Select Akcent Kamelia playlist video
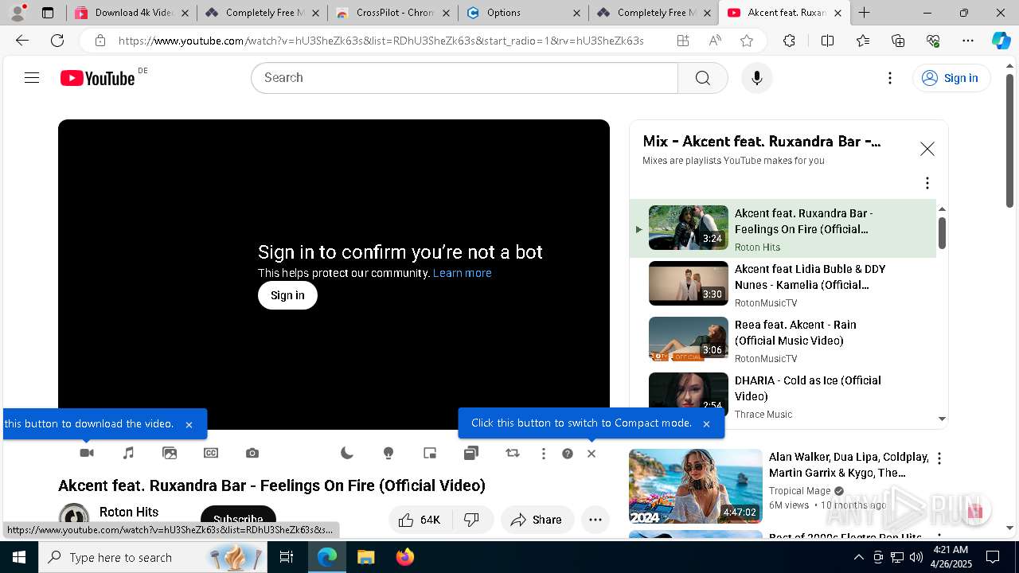Image resolution: width=1019 pixels, height=573 pixels. click(x=783, y=284)
